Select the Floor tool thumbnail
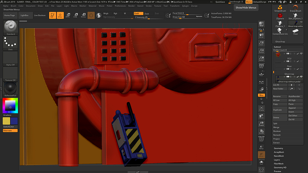The height and width of the screenshot is (173, 308). (x=296, y=32)
